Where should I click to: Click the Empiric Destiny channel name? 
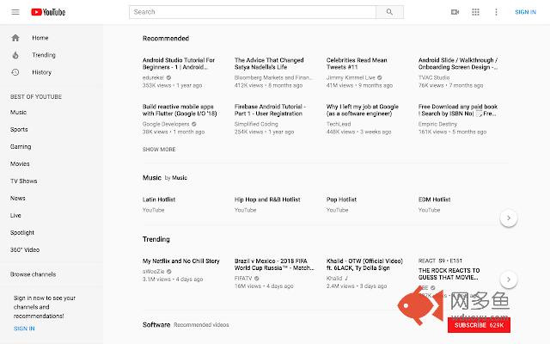pos(437,124)
